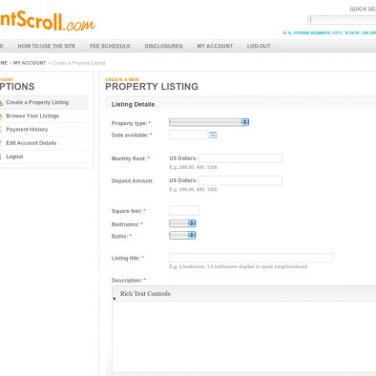Click the MY ACCOUNT breadcrumb link

click(30, 63)
